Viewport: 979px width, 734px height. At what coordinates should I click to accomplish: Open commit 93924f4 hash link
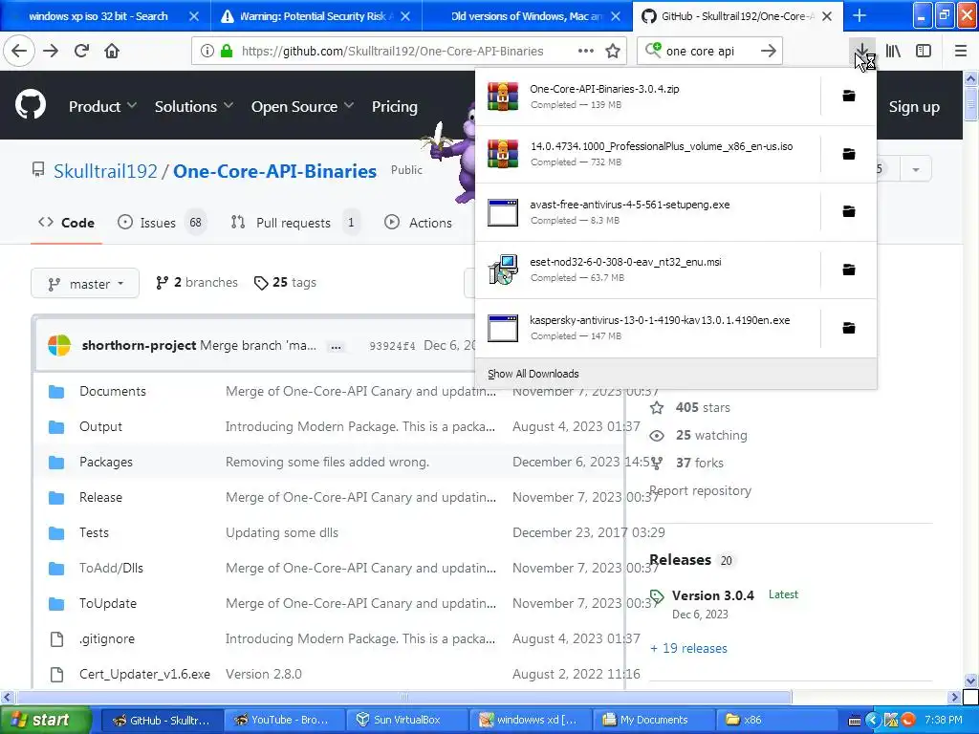[x=392, y=346]
